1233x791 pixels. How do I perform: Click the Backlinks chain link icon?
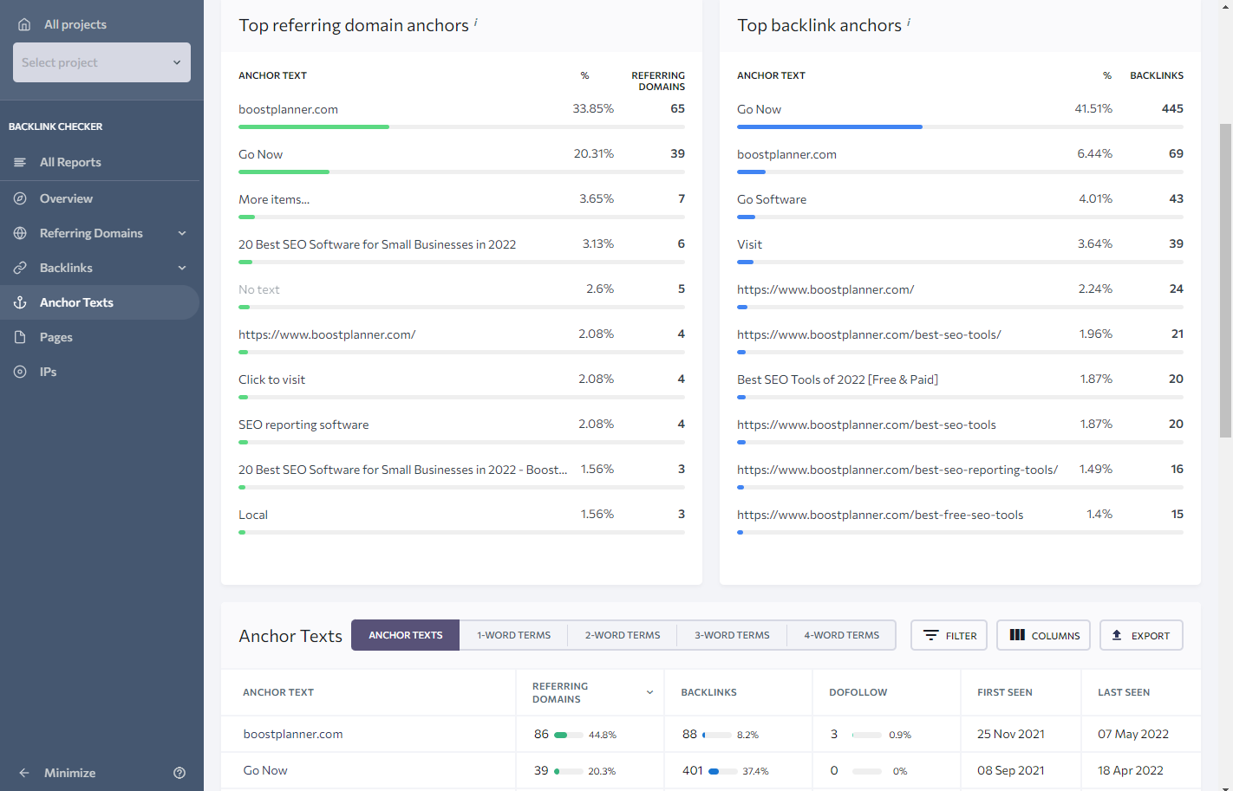(x=20, y=268)
